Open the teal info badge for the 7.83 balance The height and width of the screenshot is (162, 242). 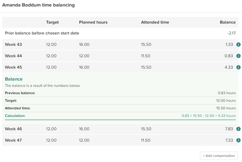(x=238, y=129)
